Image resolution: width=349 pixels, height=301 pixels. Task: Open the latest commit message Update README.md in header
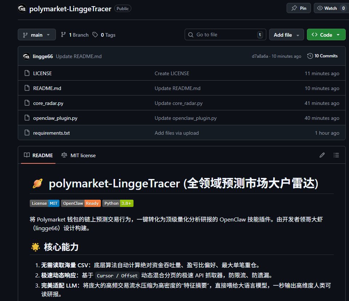pyautogui.click(x=79, y=56)
